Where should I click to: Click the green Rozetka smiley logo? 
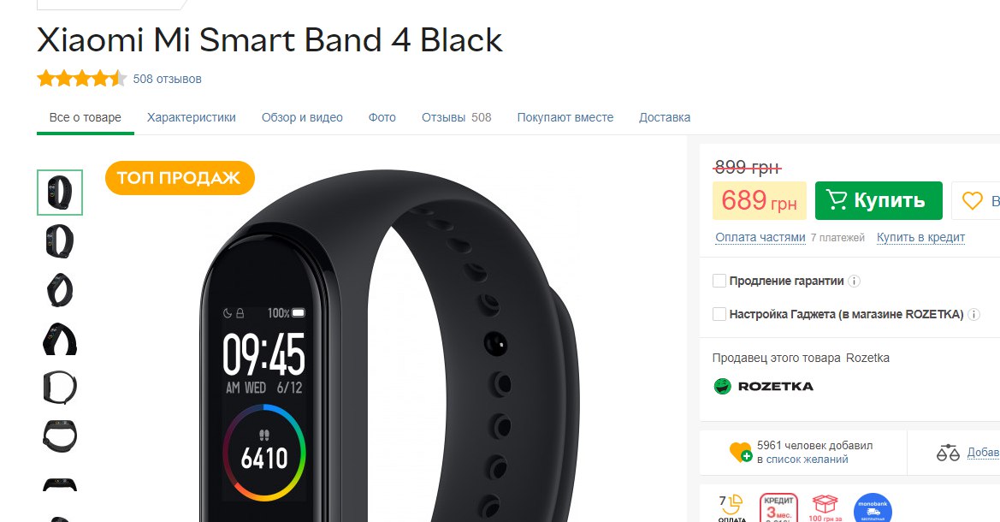(x=722, y=386)
